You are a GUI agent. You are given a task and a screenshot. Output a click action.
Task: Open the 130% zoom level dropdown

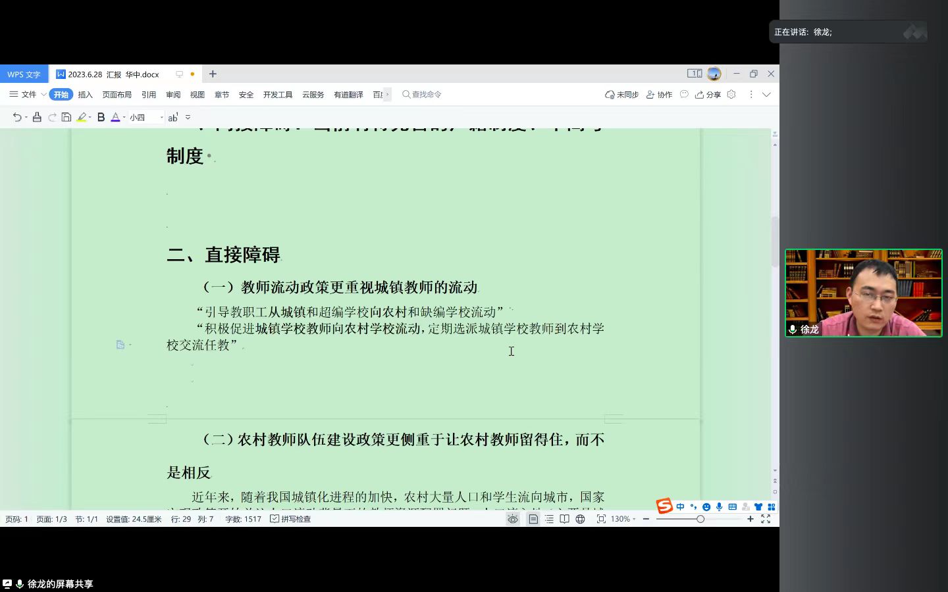click(623, 519)
